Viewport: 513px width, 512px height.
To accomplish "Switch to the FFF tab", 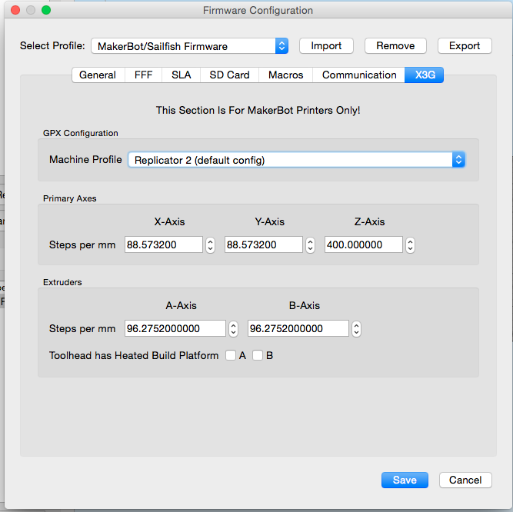I will (143, 75).
